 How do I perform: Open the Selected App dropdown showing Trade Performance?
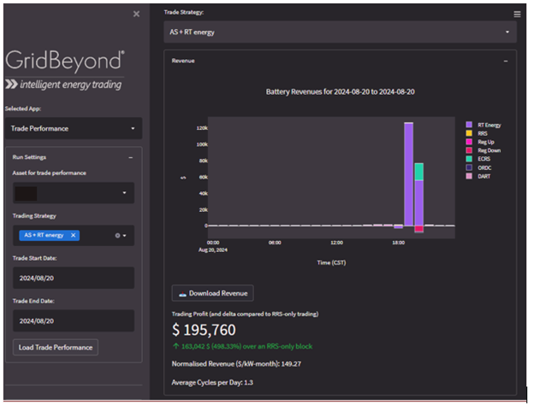[74, 128]
